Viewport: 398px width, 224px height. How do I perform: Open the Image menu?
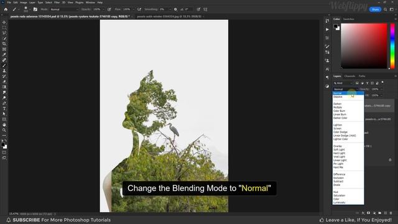(x=23, y=2)
